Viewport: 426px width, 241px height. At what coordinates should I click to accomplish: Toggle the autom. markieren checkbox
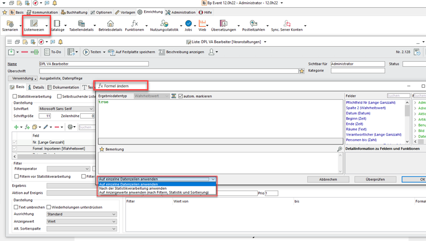181,96
